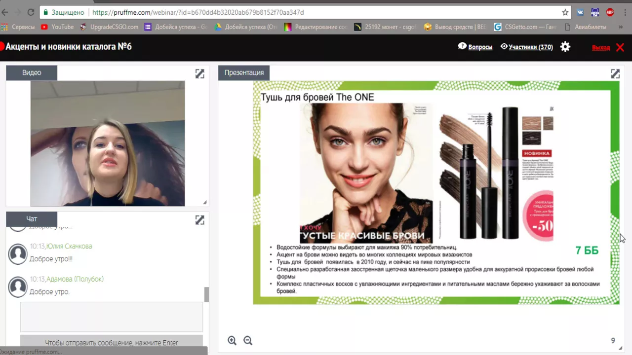Open the Вопросы questions list
The width and height of the screenshot is (632, 355).
pos(475,47)
